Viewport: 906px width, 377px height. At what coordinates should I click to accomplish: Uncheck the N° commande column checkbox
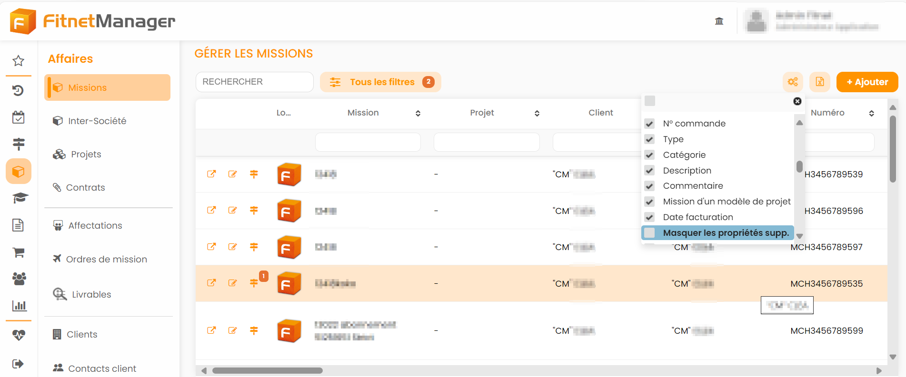[x=649, y=124]
